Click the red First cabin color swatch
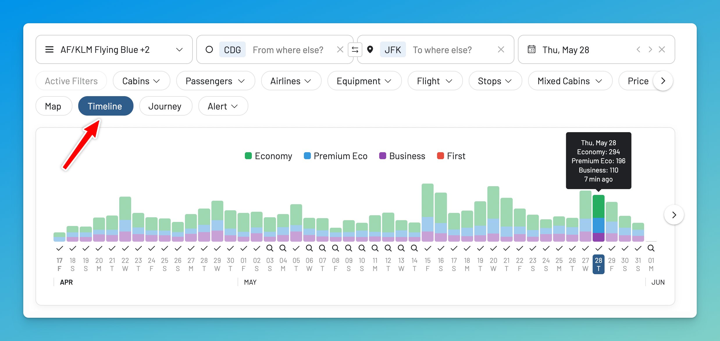720x341 pixels. pos(440,156)
